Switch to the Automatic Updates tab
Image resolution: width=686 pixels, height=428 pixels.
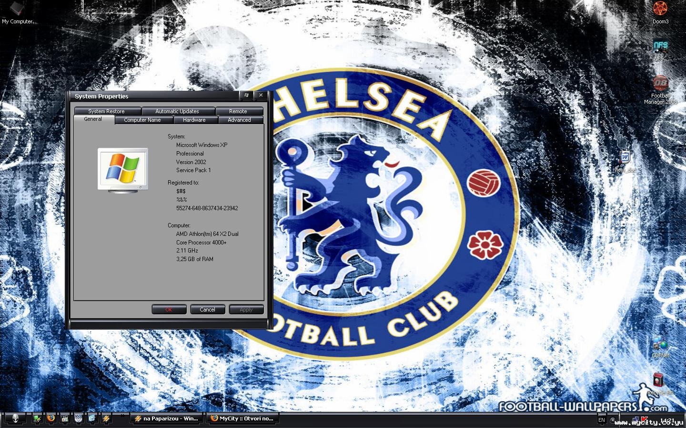[x=177, y=111]
